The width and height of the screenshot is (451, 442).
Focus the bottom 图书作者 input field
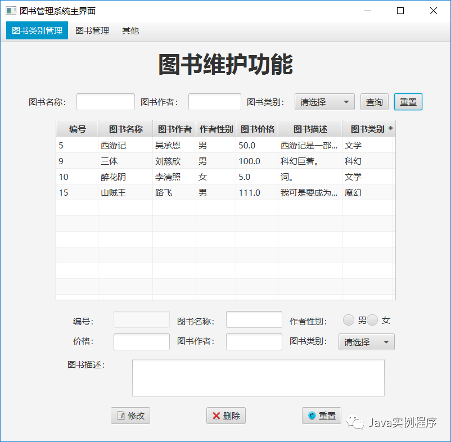pyautogui.click(x=254, y=342)
